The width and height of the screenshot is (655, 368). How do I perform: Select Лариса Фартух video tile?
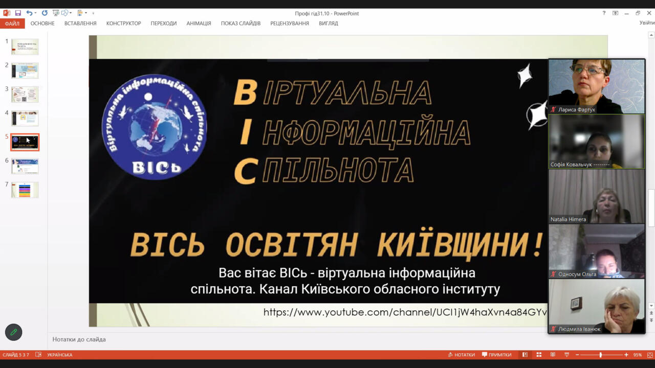click(x=597, y=86)
